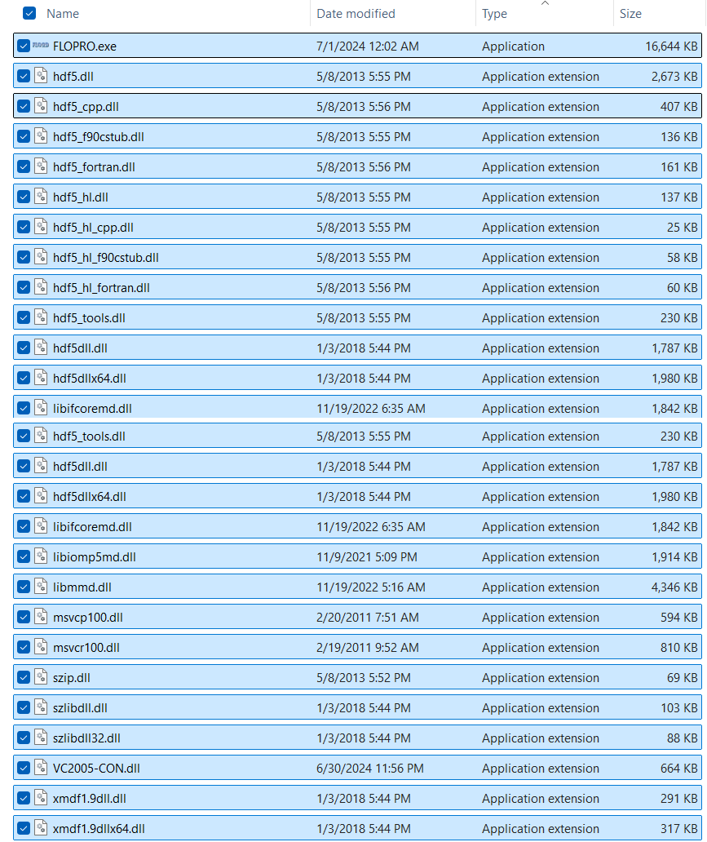
Task: Click the xmdf1.9dll.dll file name
Action: [89, 799]
